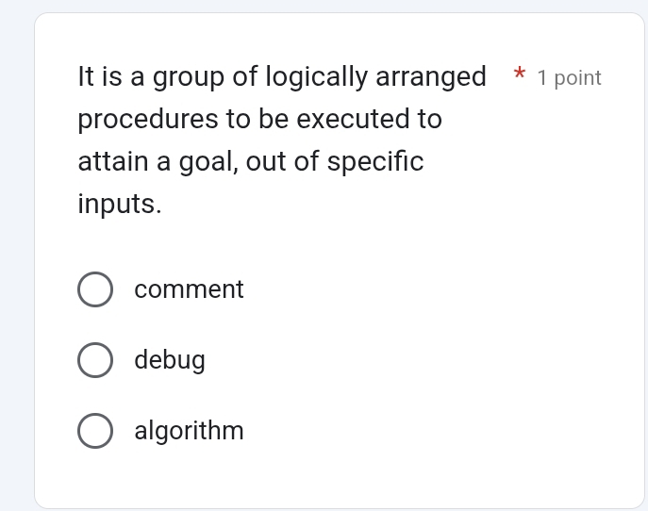Select the "comment" radio button
The height and width of the screenshot is (511, 648).
click(x=94, y=289)
